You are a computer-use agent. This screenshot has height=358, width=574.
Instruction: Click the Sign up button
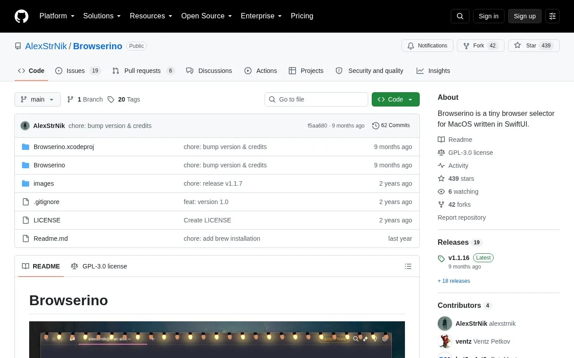coord(525,16)
